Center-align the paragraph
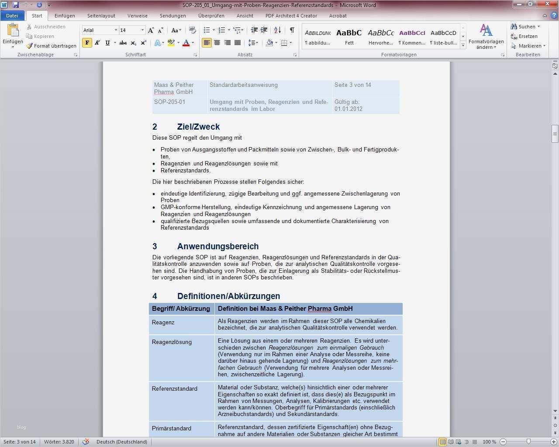 pos(217,43)
